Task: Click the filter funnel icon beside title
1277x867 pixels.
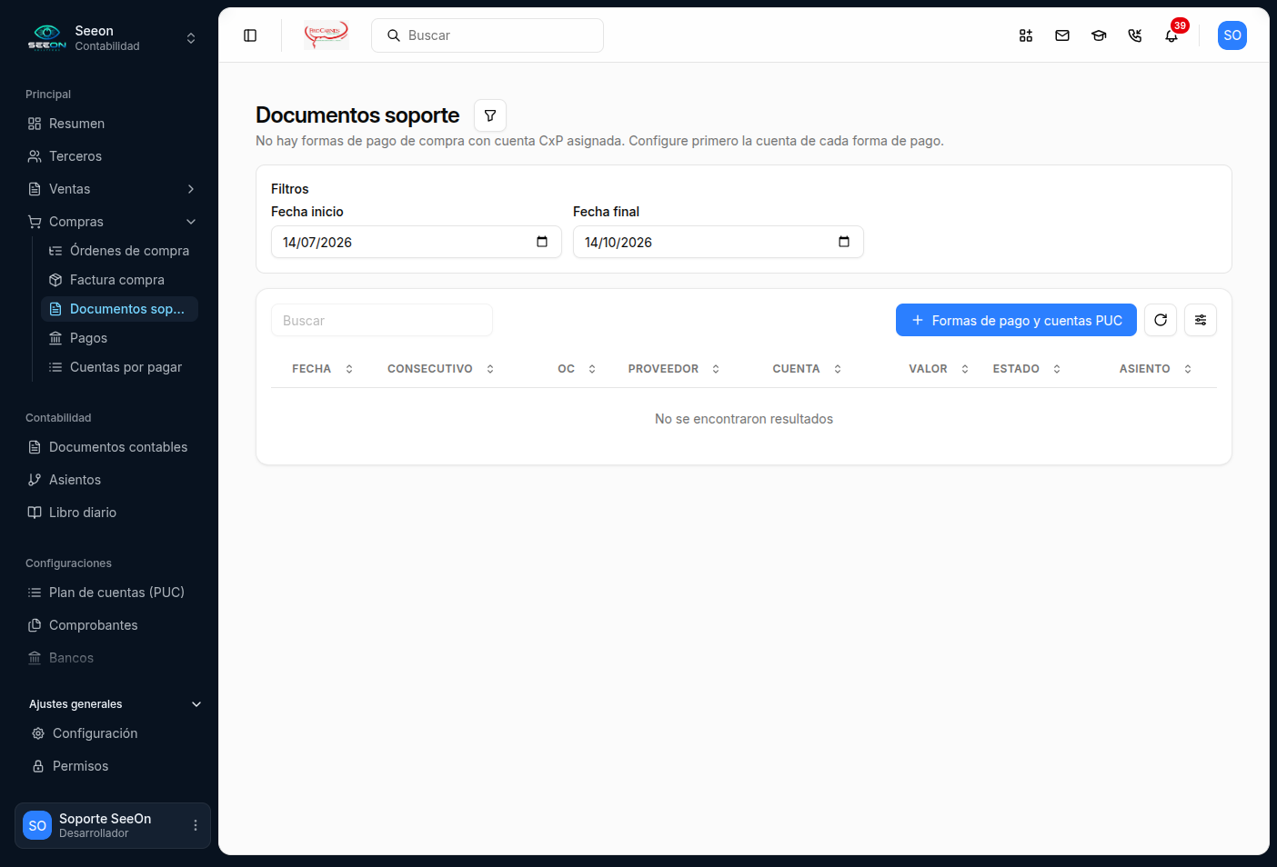Action: (x=490, y=115)
